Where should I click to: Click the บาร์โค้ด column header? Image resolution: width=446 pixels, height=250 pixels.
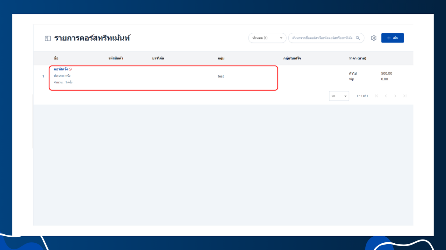(x=158, y=58)
